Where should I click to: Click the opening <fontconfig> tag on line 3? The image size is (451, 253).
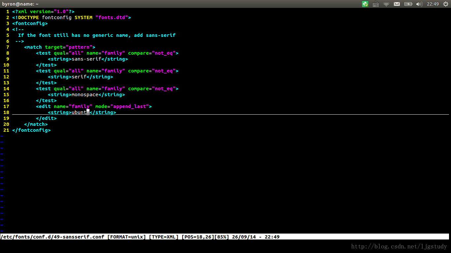tap(30, 23)
